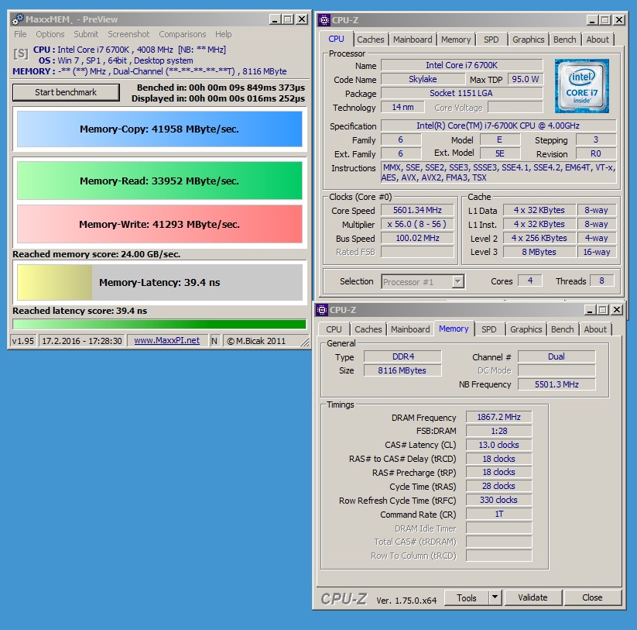The height and width of the screenshot is (630, 637).
Task: Open the Screenshot menu in MaxxMEM
Action: click(128, 34)
